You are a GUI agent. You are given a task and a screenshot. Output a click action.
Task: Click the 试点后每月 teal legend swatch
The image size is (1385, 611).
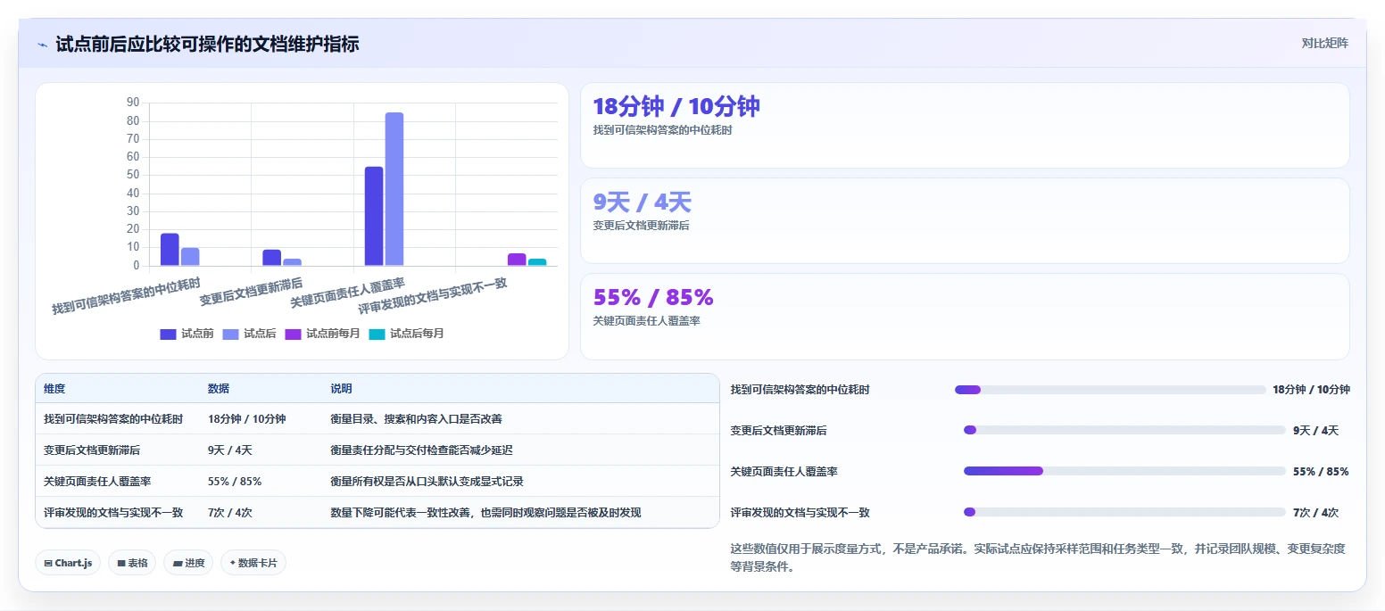tap(377, 334)
